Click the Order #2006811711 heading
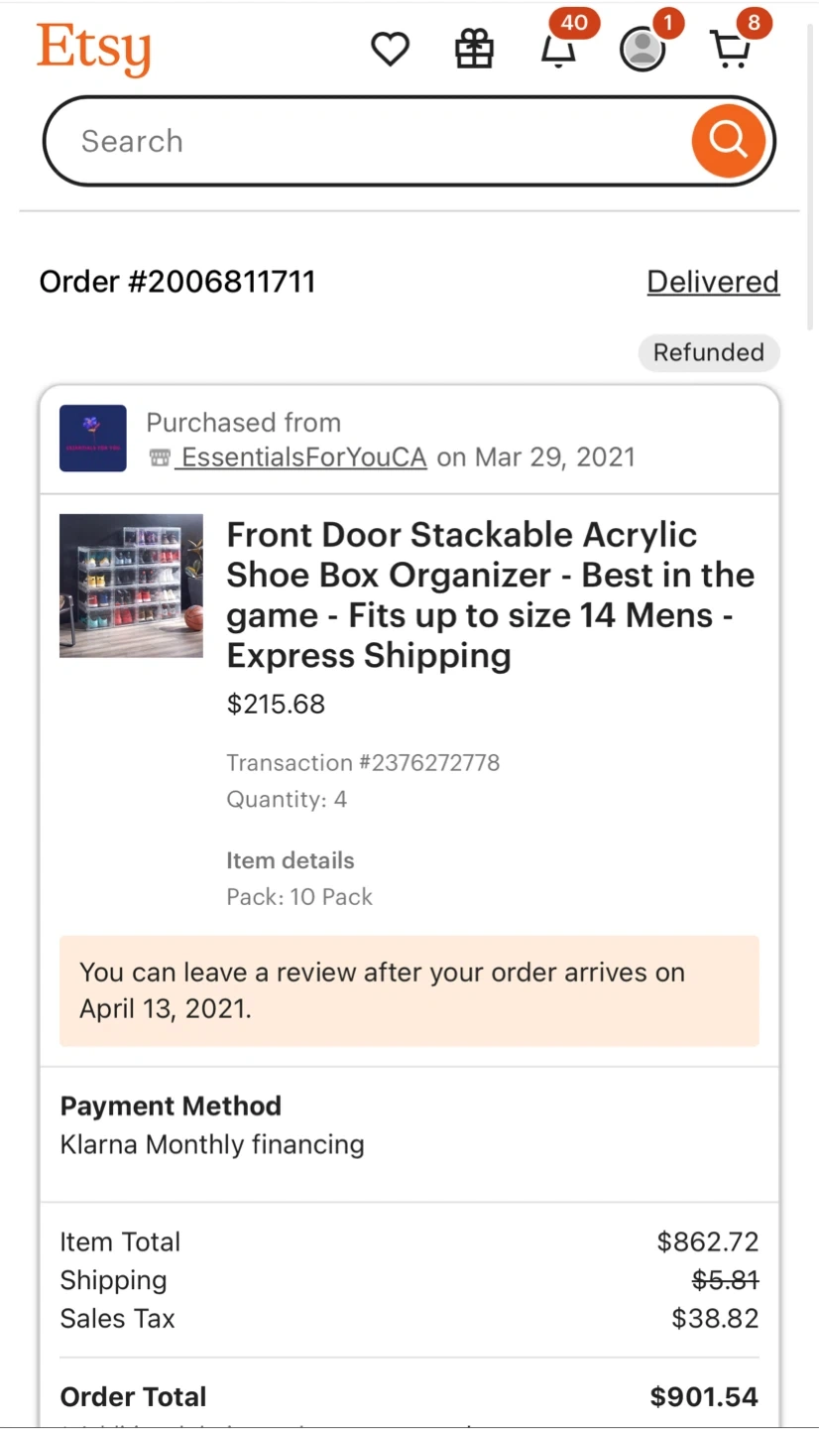Viewport: 819px width, 1429px height. pos(177,282)
